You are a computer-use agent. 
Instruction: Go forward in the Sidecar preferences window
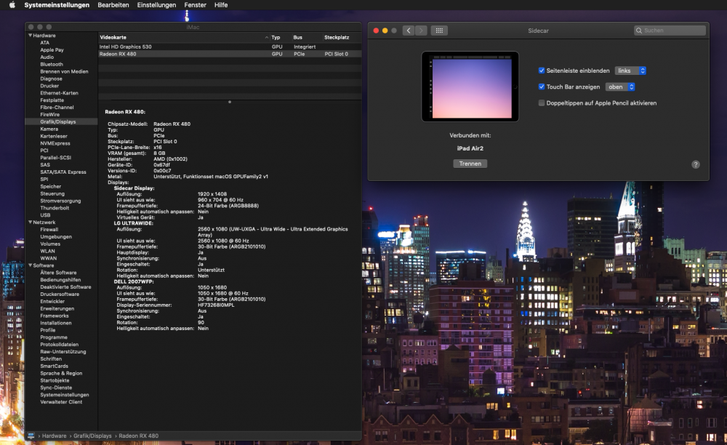click(421, 31)
